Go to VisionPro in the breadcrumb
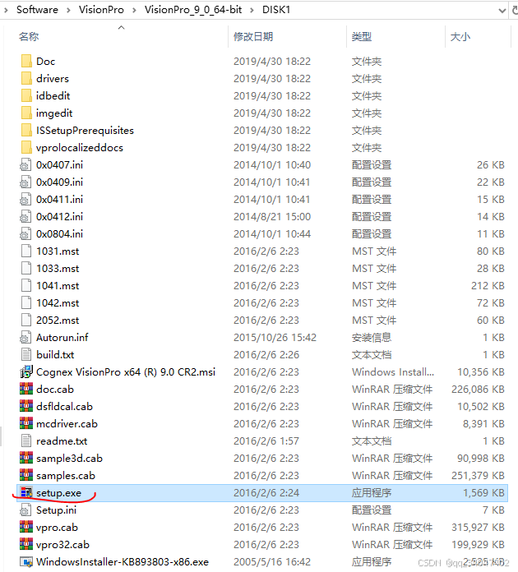 pyautogui.click(x=101, y=10)
